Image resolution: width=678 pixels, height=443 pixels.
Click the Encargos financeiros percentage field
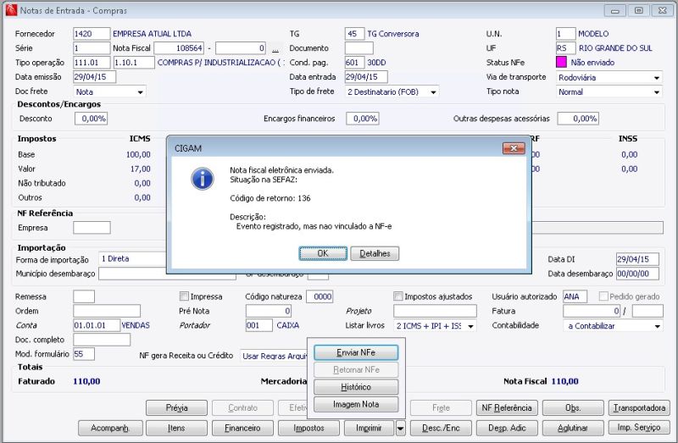click(363, 119)
